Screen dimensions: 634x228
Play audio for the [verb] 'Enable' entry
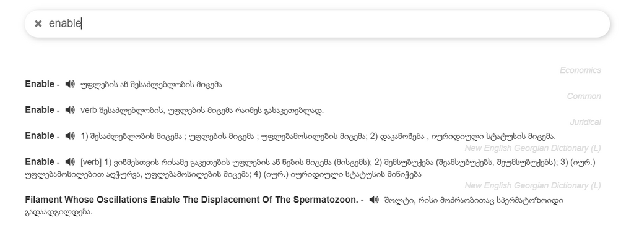[x=70, y=161]
